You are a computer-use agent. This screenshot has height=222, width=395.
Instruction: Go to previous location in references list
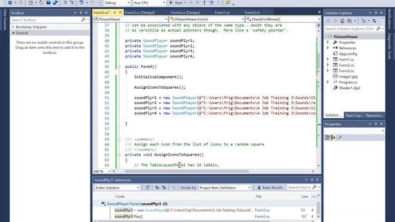click(157, 187)
